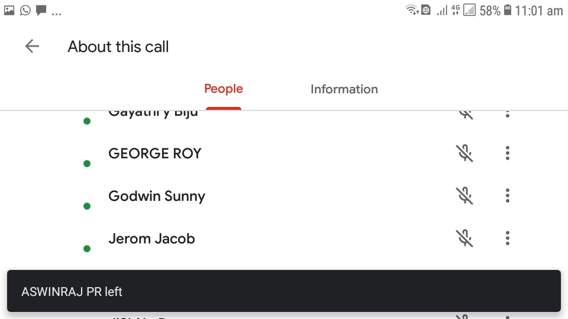
Task: Mute GEORGE ROY's microphone
Action: (464, 154)
